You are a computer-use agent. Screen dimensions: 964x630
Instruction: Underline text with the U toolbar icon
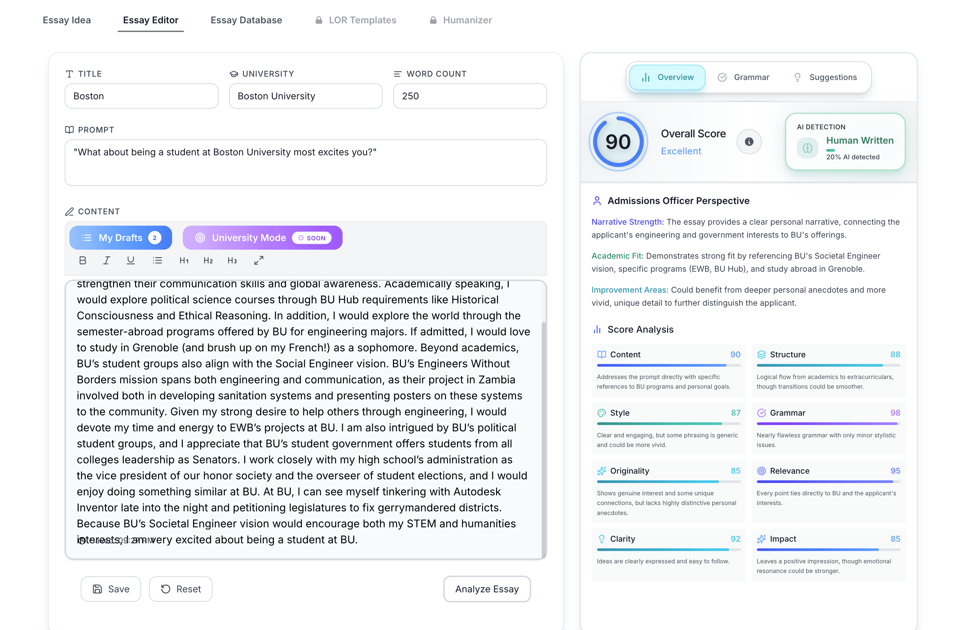coord(130,260)
